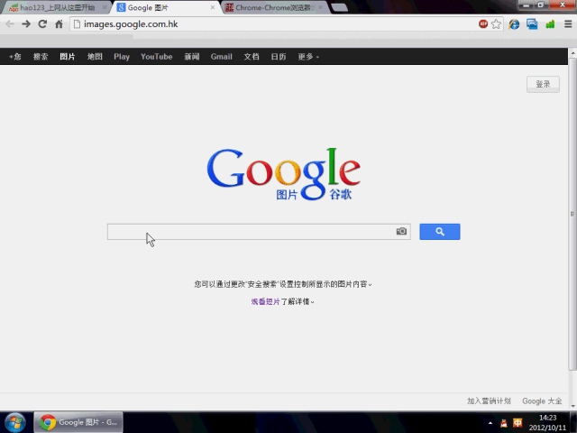Image resolution: width=577 pixels, height=433 pixels.
Task: Go forward with the forward arrow
Action: click(26, 24)
